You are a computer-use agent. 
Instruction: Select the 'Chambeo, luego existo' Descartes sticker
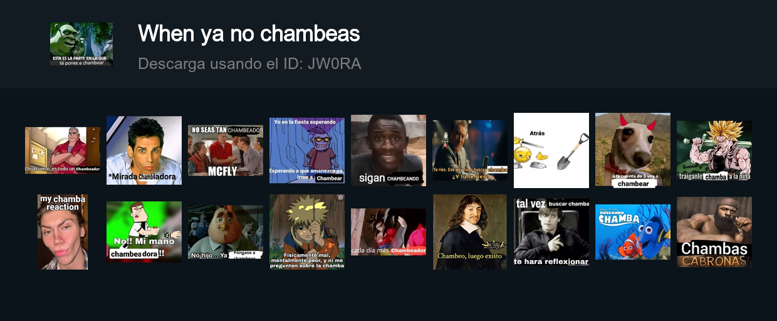pyautogui.click(x=470, y=232)
